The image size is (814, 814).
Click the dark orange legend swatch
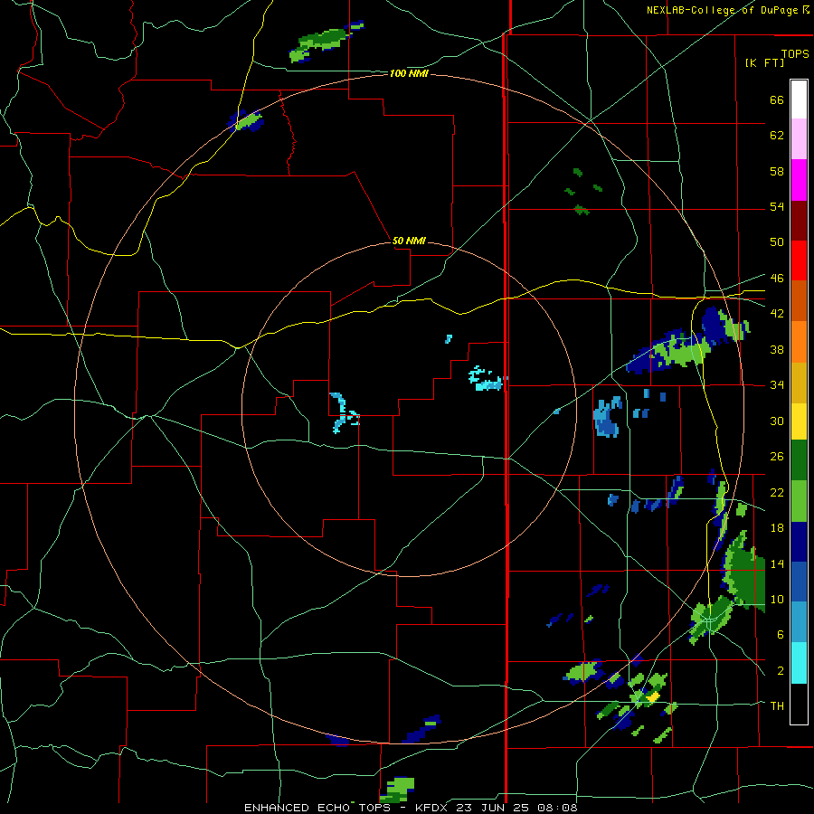(799, 300)
